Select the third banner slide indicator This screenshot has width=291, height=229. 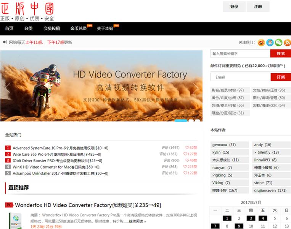(x=198, y=121)
